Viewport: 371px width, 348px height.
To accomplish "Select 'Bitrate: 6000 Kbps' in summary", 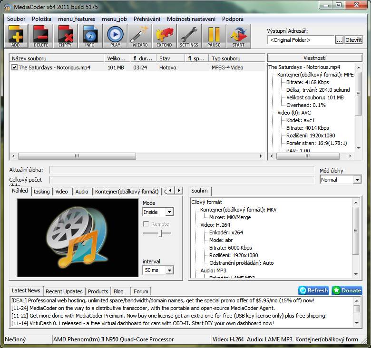I will (231, 248).
